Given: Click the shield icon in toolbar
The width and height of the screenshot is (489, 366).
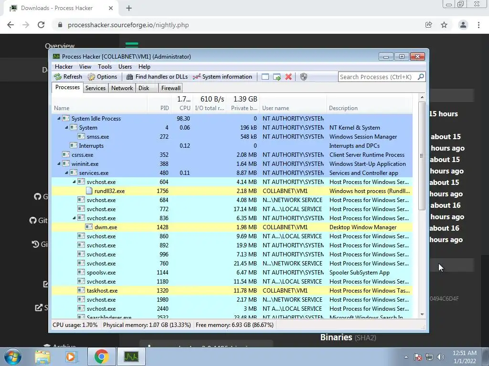Looking at the screenshot, I should tap(303, 77).
